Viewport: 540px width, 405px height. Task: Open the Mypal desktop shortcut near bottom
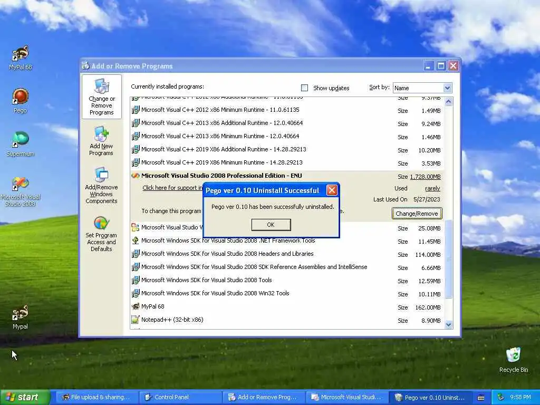tap(20, 317)
